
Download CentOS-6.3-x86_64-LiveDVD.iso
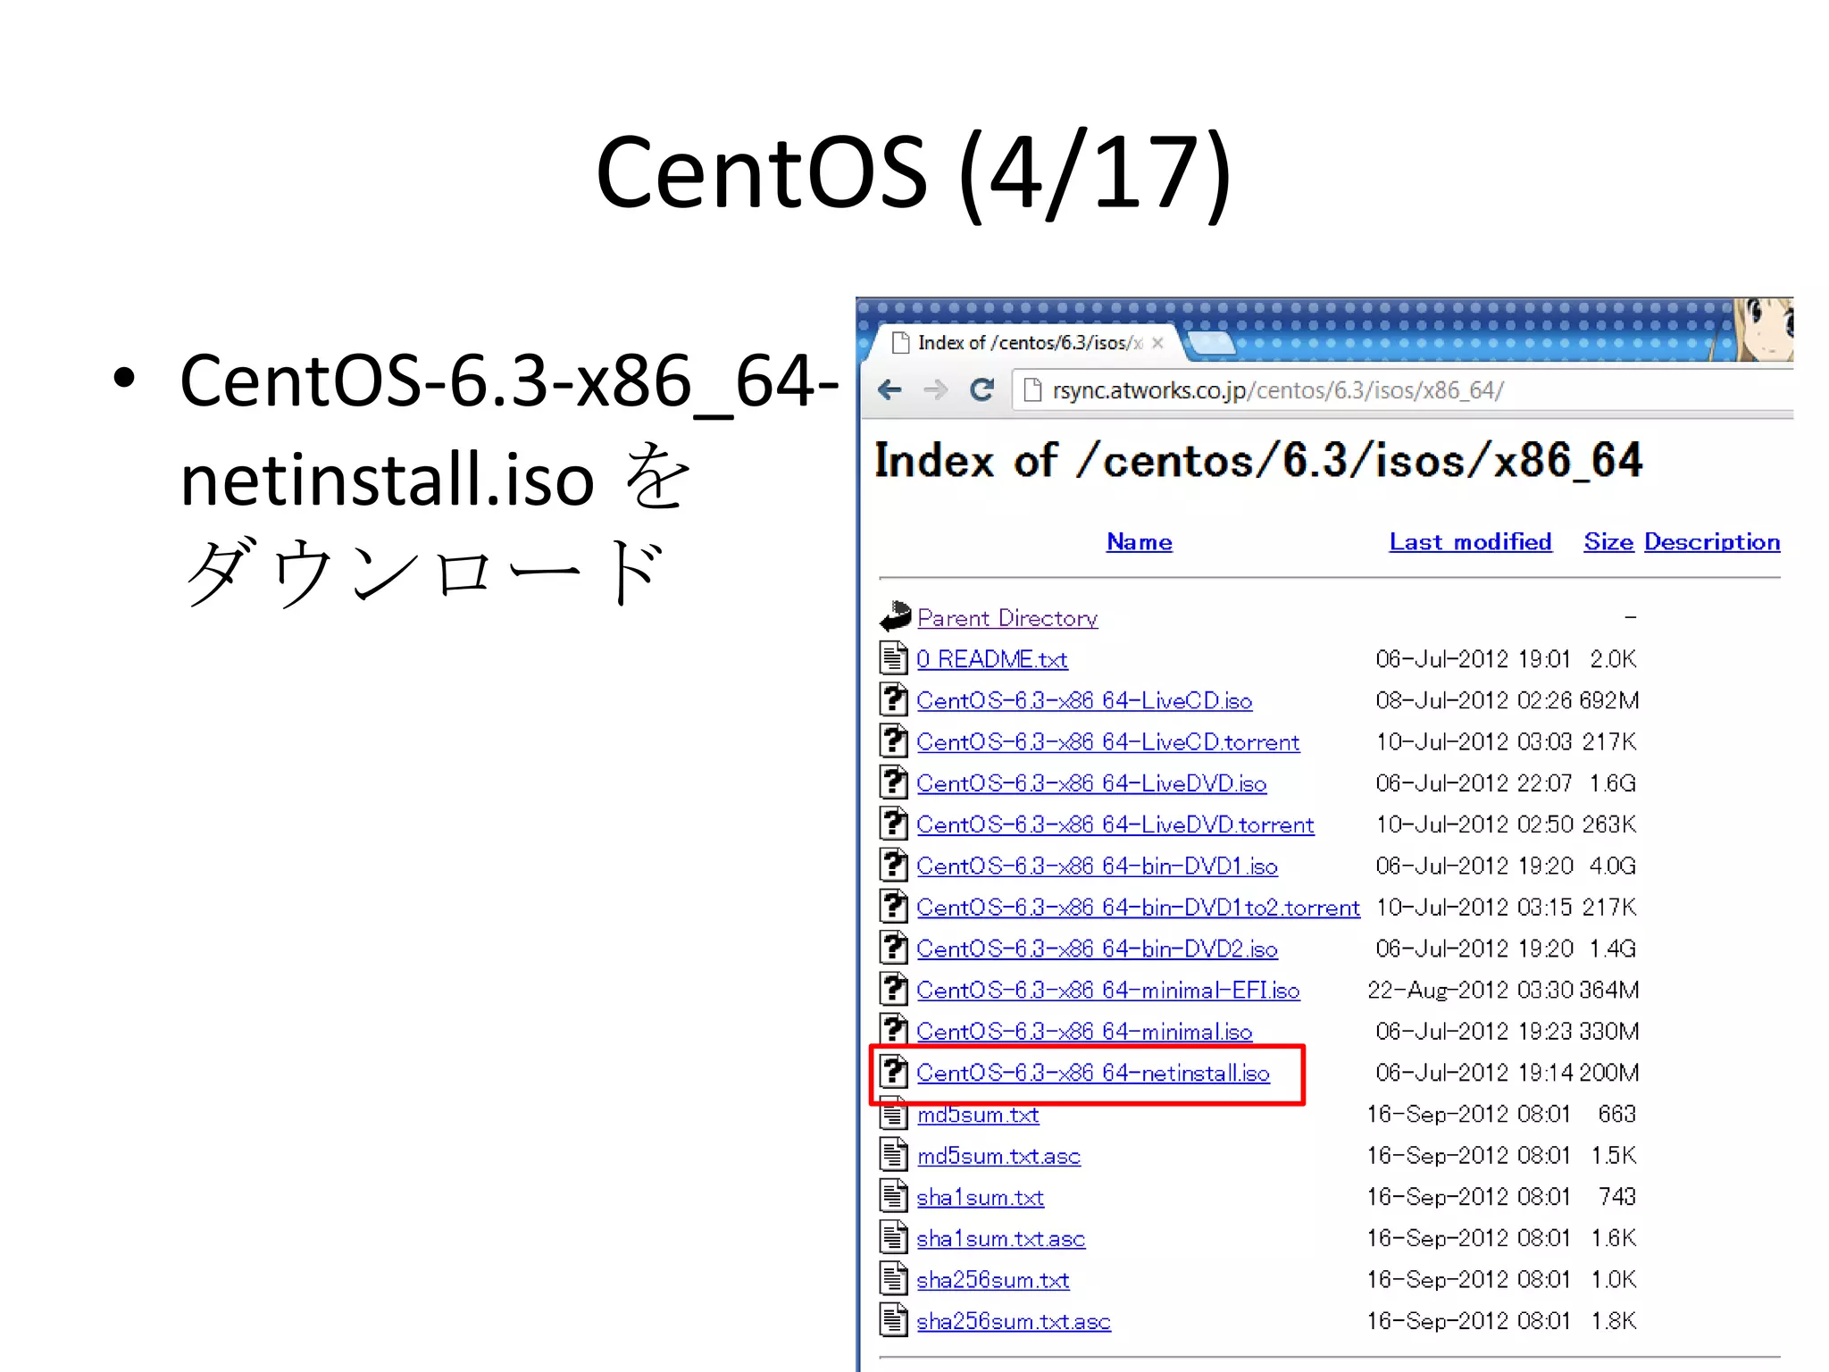[1091, 783]
